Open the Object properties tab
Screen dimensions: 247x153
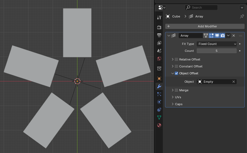pyautogui.click(x=159, y=79)
